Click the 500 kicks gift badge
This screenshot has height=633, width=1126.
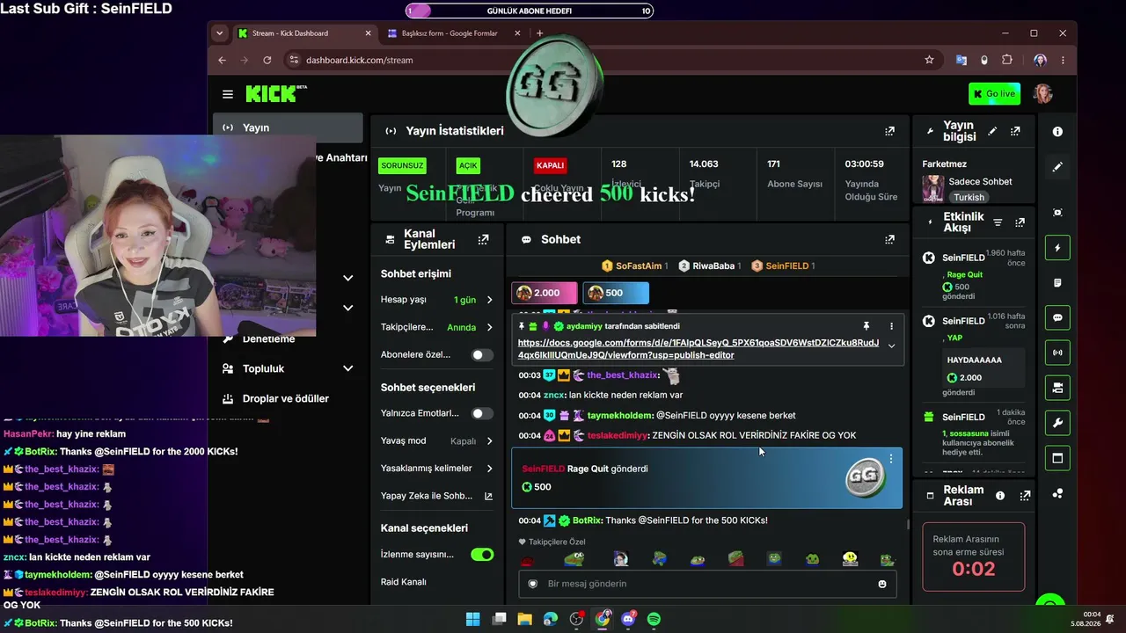(616, 293)
